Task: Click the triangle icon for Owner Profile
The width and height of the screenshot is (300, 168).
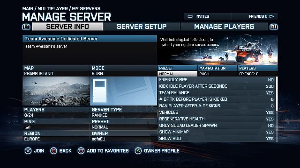Action: [x=138, y=151]
